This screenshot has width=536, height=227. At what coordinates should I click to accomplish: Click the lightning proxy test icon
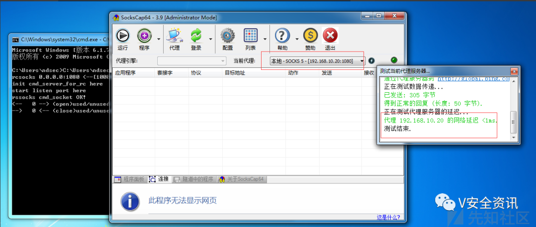coord(372,61)
